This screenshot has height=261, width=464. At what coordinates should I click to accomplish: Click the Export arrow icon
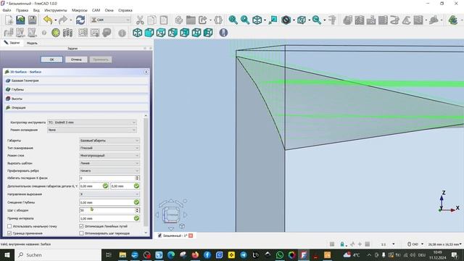203,20
